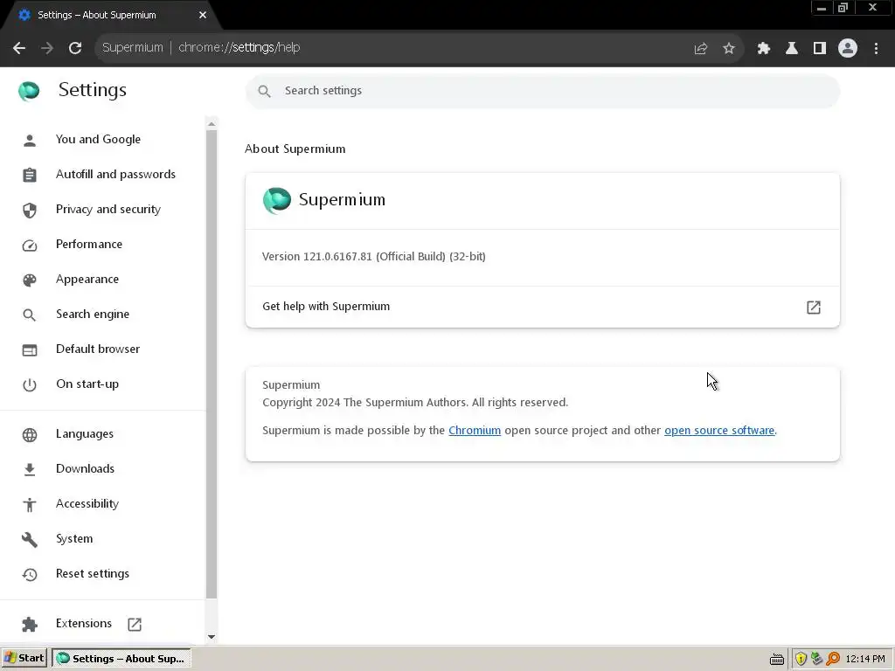Viewport: 895px width, 671px height.
Task: Click the magnifier icon in Search settings
Action: click(264, 91)
